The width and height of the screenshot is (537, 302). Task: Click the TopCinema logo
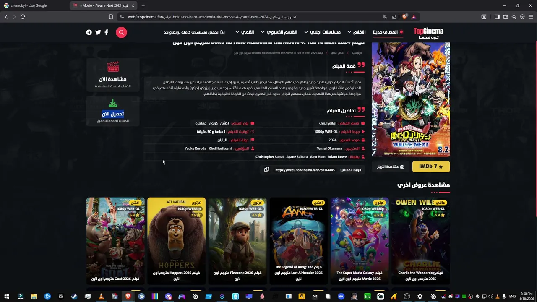(x=428, y=33)
